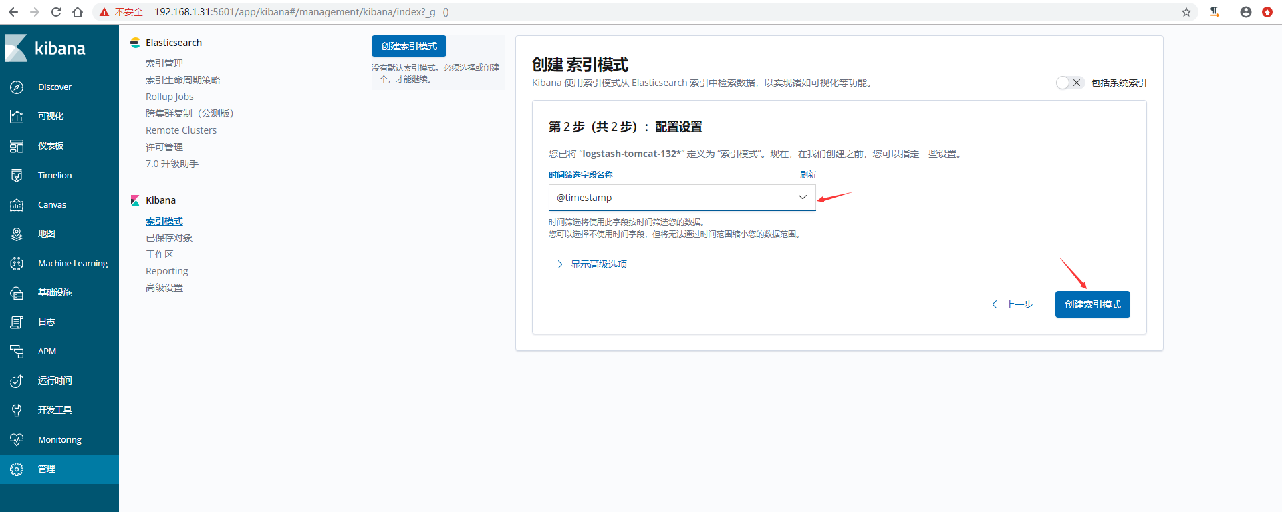Open the 管理 gear icon
Image resolution: width=1282 pixels, height=512 pixels.
click(17, 469)
